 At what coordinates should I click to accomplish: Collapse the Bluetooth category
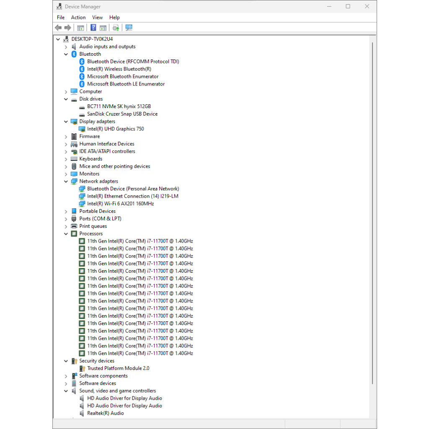66,54
